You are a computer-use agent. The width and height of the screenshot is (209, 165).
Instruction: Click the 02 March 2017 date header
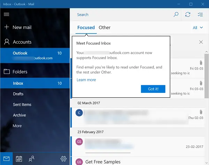point(88,103)
